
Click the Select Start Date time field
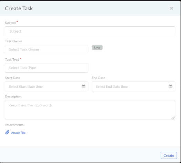pos(47,86)
